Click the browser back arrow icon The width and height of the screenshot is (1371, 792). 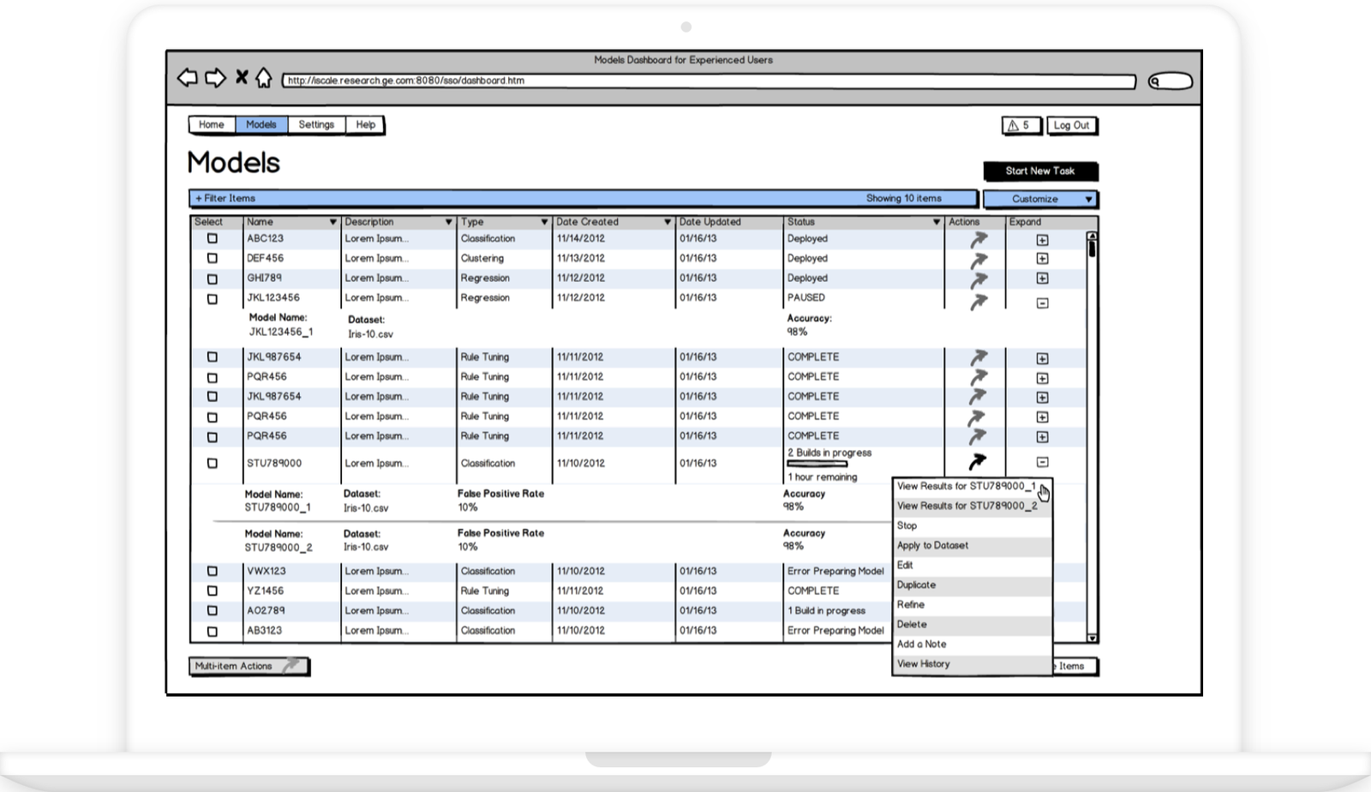pyautogui.click(x=187, y=78)
